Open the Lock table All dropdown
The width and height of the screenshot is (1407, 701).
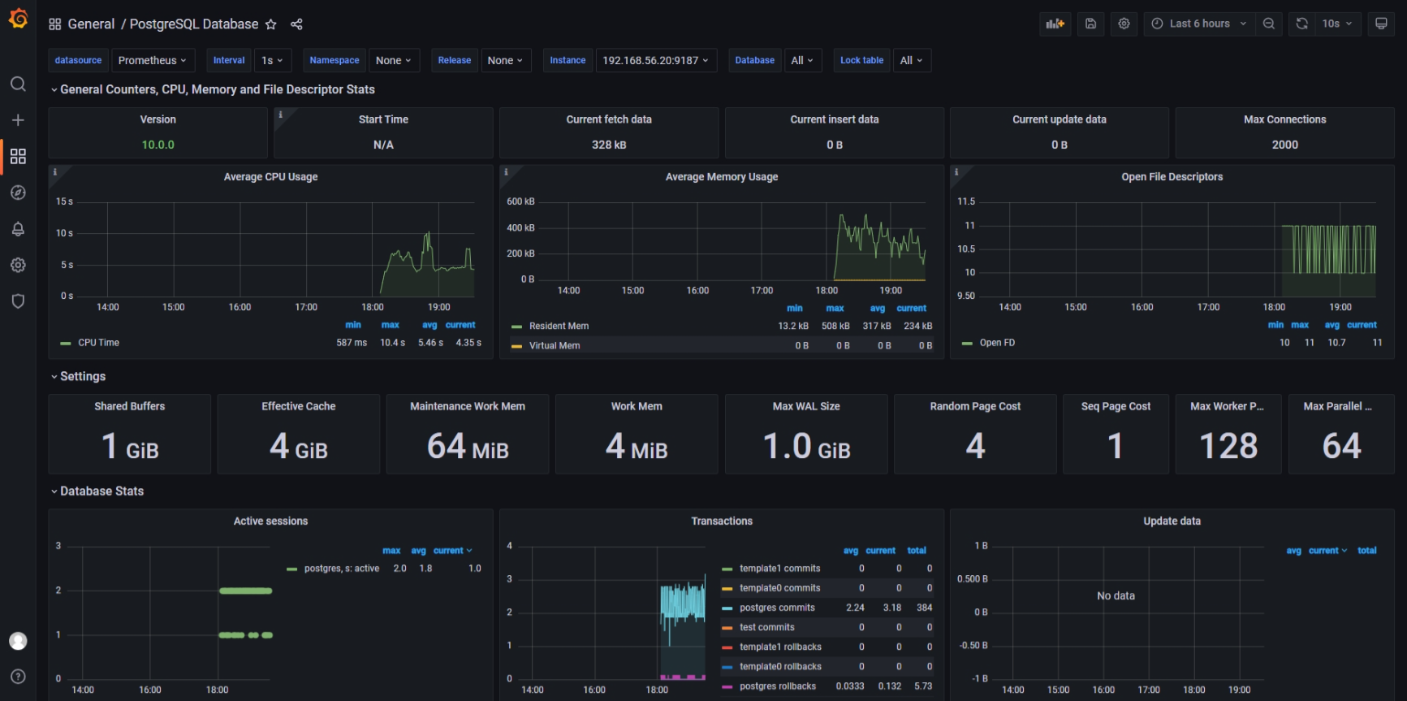pos(911,60)
